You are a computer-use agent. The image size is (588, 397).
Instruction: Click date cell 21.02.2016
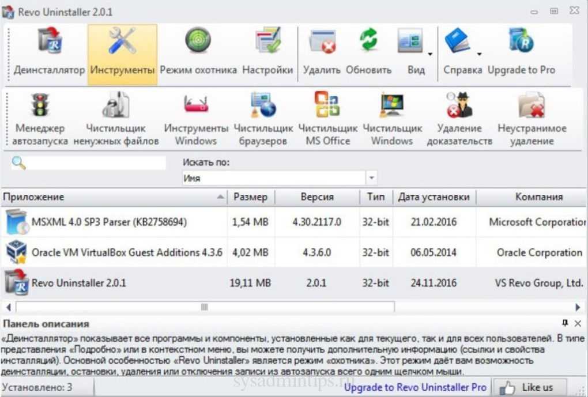pyautogui.click(x=434, y=222)
